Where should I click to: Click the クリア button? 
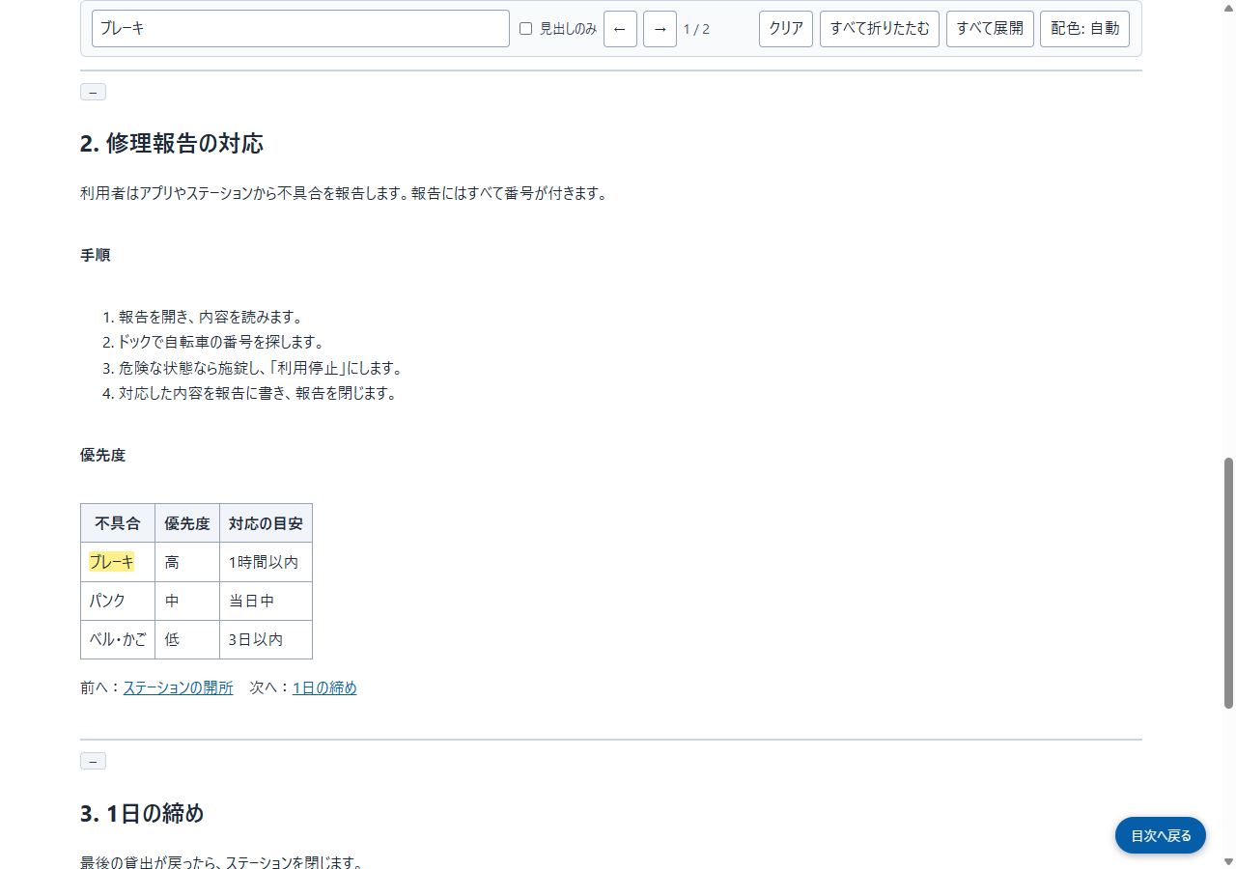[786, 29]
